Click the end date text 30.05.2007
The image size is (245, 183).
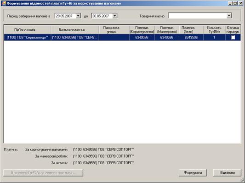(101, 16)
